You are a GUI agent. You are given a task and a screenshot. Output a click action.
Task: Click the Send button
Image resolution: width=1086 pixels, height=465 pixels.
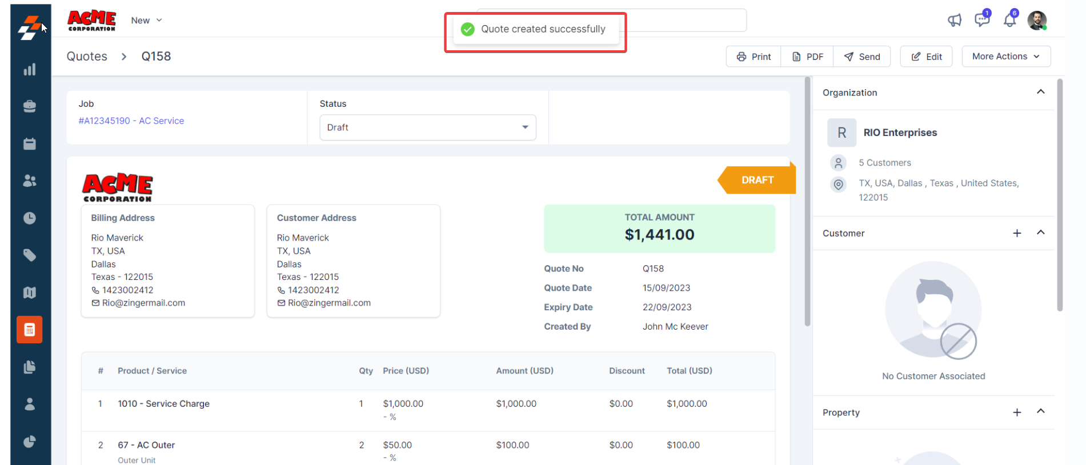point(862,57)
